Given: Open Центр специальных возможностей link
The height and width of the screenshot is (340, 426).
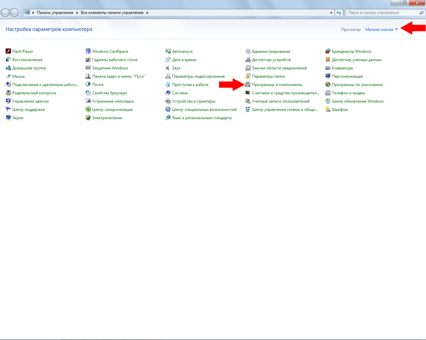Looking at the screenshot, I should click(x=204, y=109).
